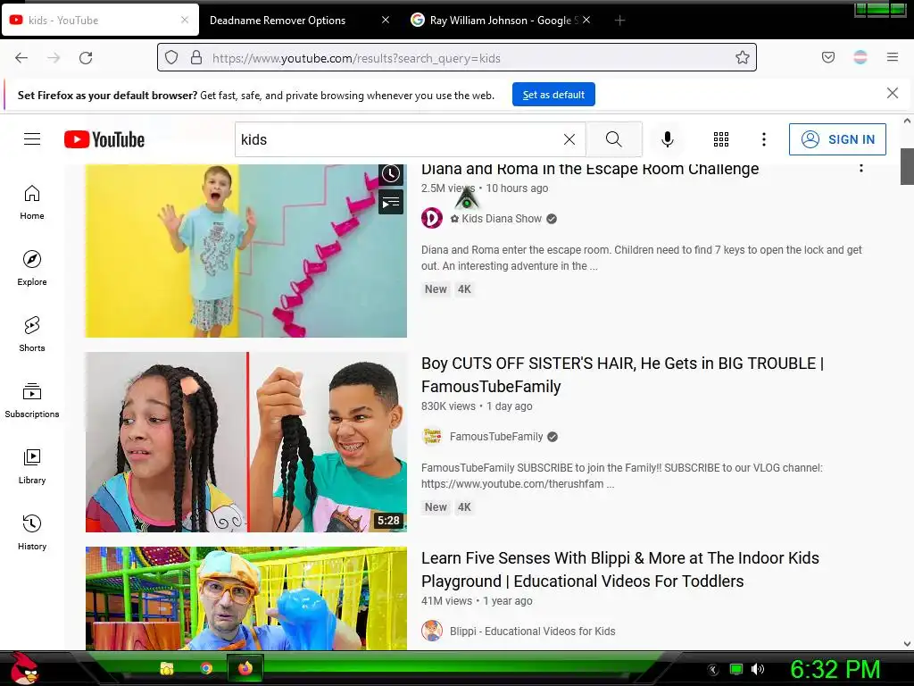Switch to Ray William Johnson Google tab
914x686 pixels.
pyautogui.click(x=500, y=21)
